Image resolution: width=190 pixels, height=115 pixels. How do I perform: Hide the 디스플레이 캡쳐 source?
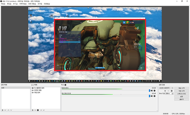point(33,88)
